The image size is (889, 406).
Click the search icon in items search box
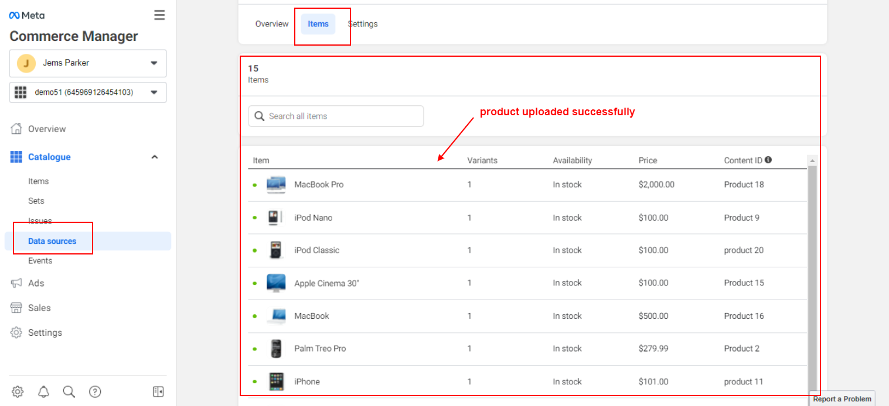pyautogui.click(x=260, y=116)
